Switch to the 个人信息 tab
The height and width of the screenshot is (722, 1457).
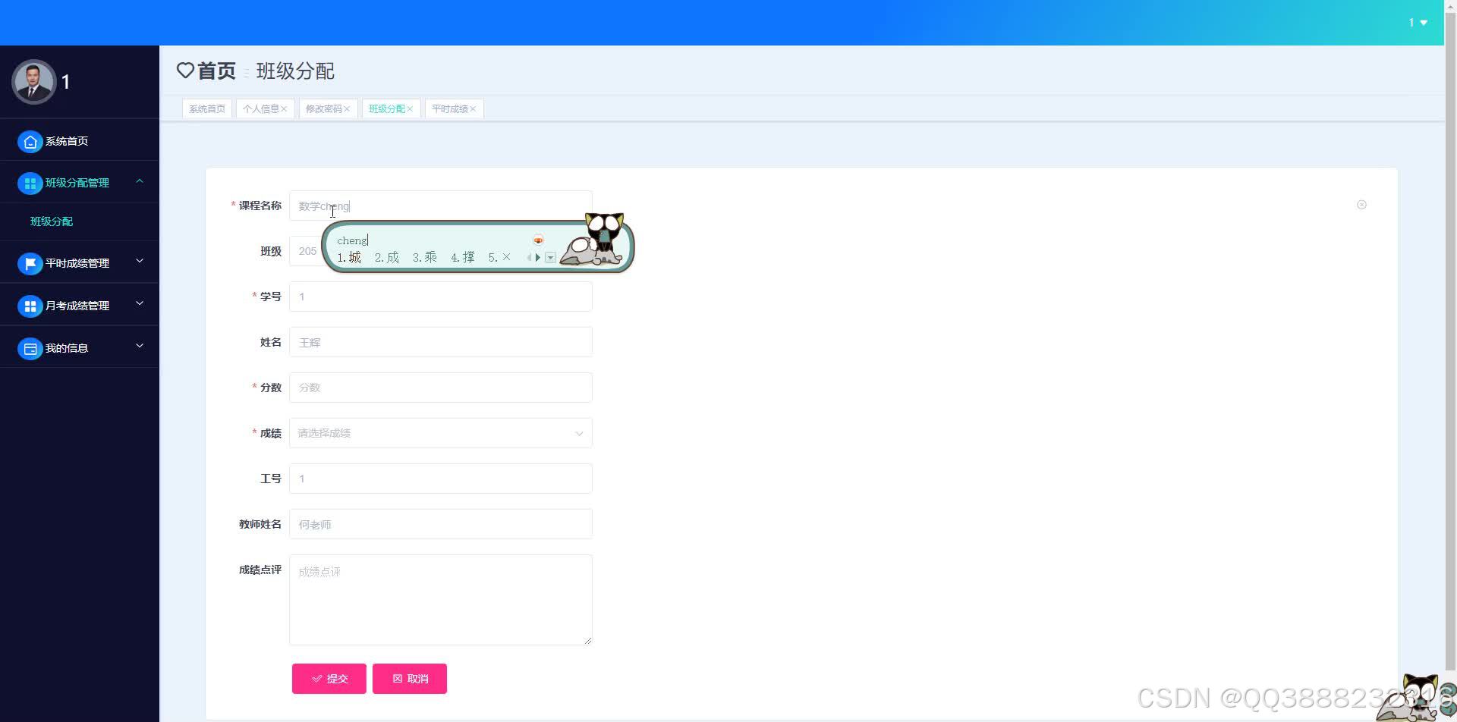pos(260,109)
